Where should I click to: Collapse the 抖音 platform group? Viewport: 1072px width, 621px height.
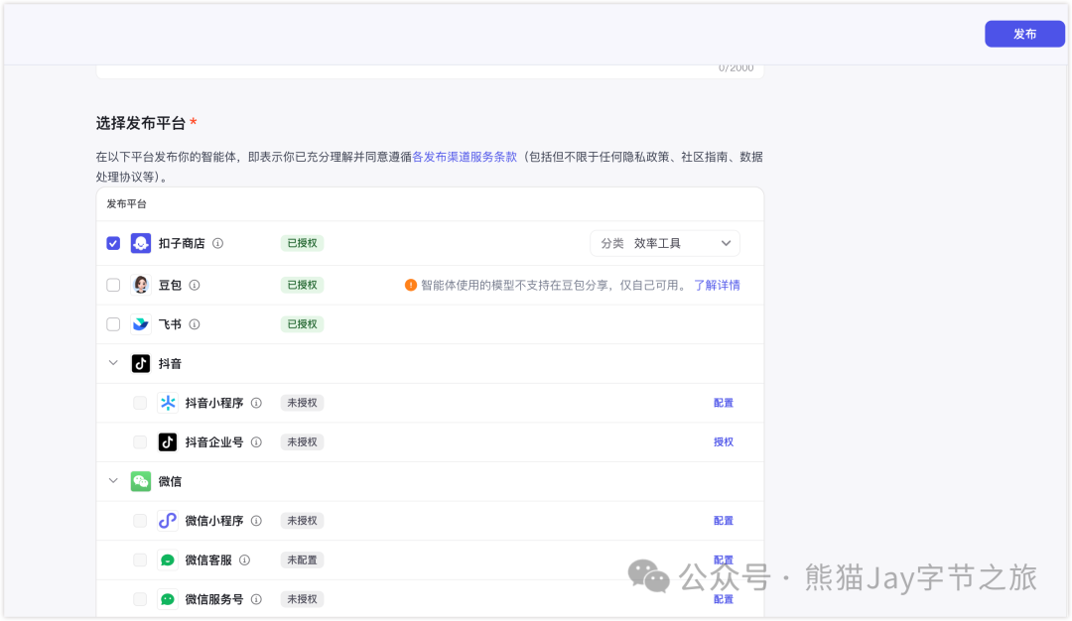point(113,363)
